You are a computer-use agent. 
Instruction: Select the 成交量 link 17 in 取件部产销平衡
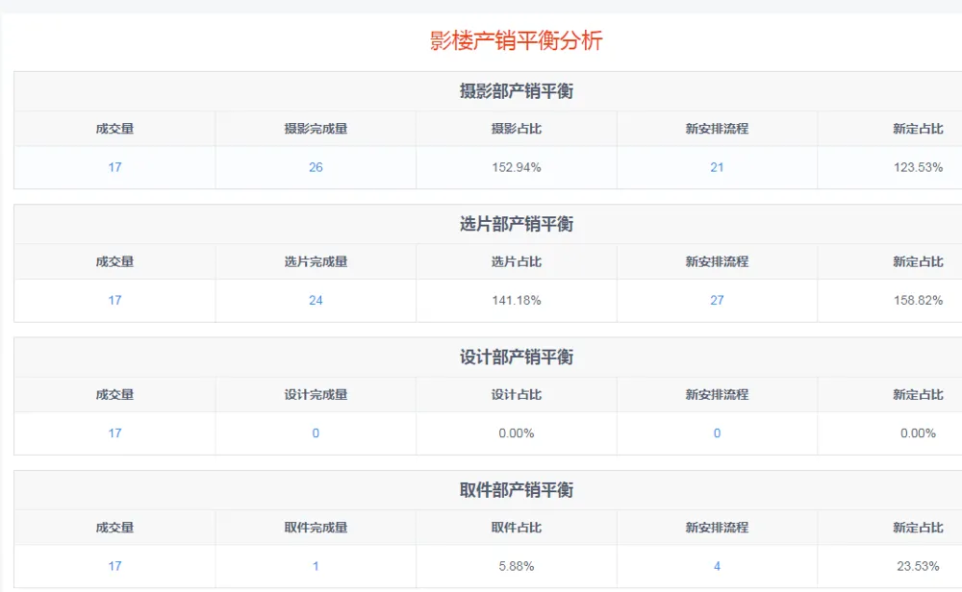tap(114, 566)
